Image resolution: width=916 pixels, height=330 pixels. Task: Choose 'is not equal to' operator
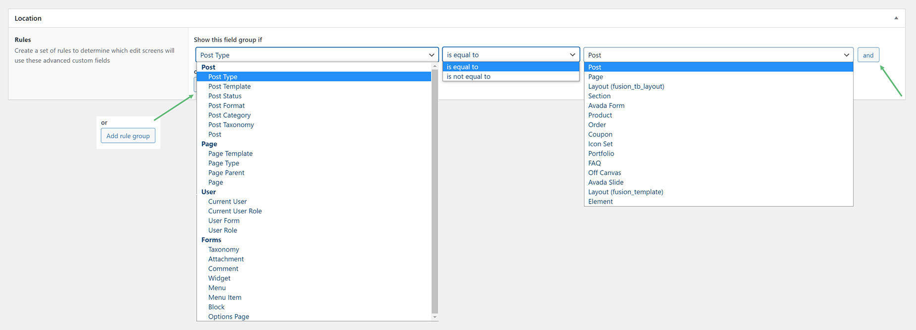511,77
